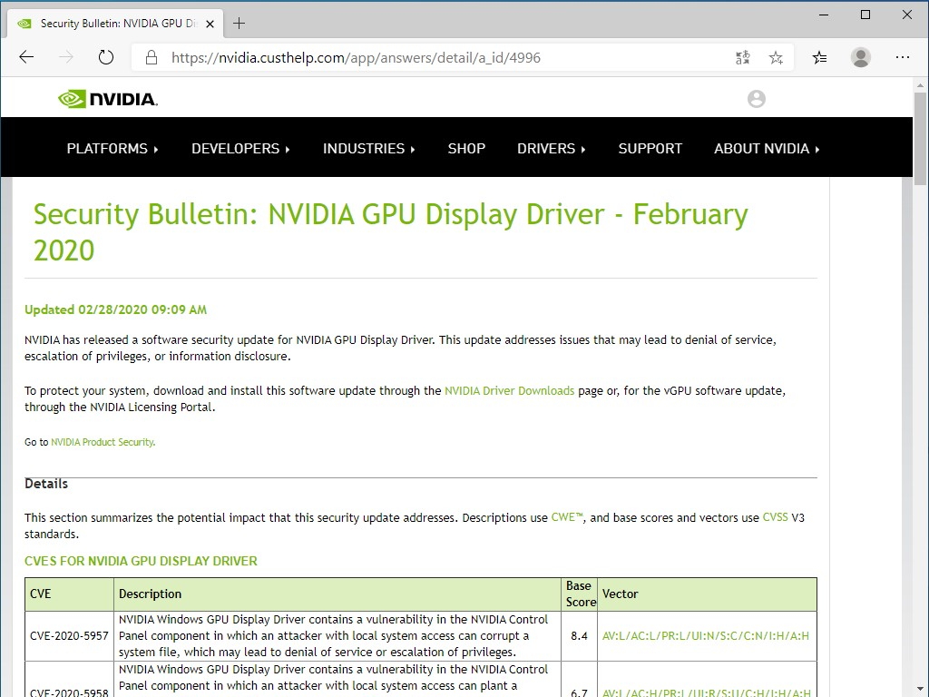Expand the DRIVERS menu
Image resolution: width=929 pixels, height=697 pixels.
[552, 149]
